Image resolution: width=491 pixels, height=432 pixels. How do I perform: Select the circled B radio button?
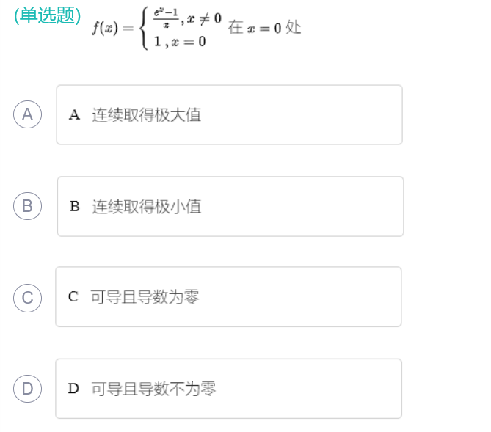(x=27, y=206)
